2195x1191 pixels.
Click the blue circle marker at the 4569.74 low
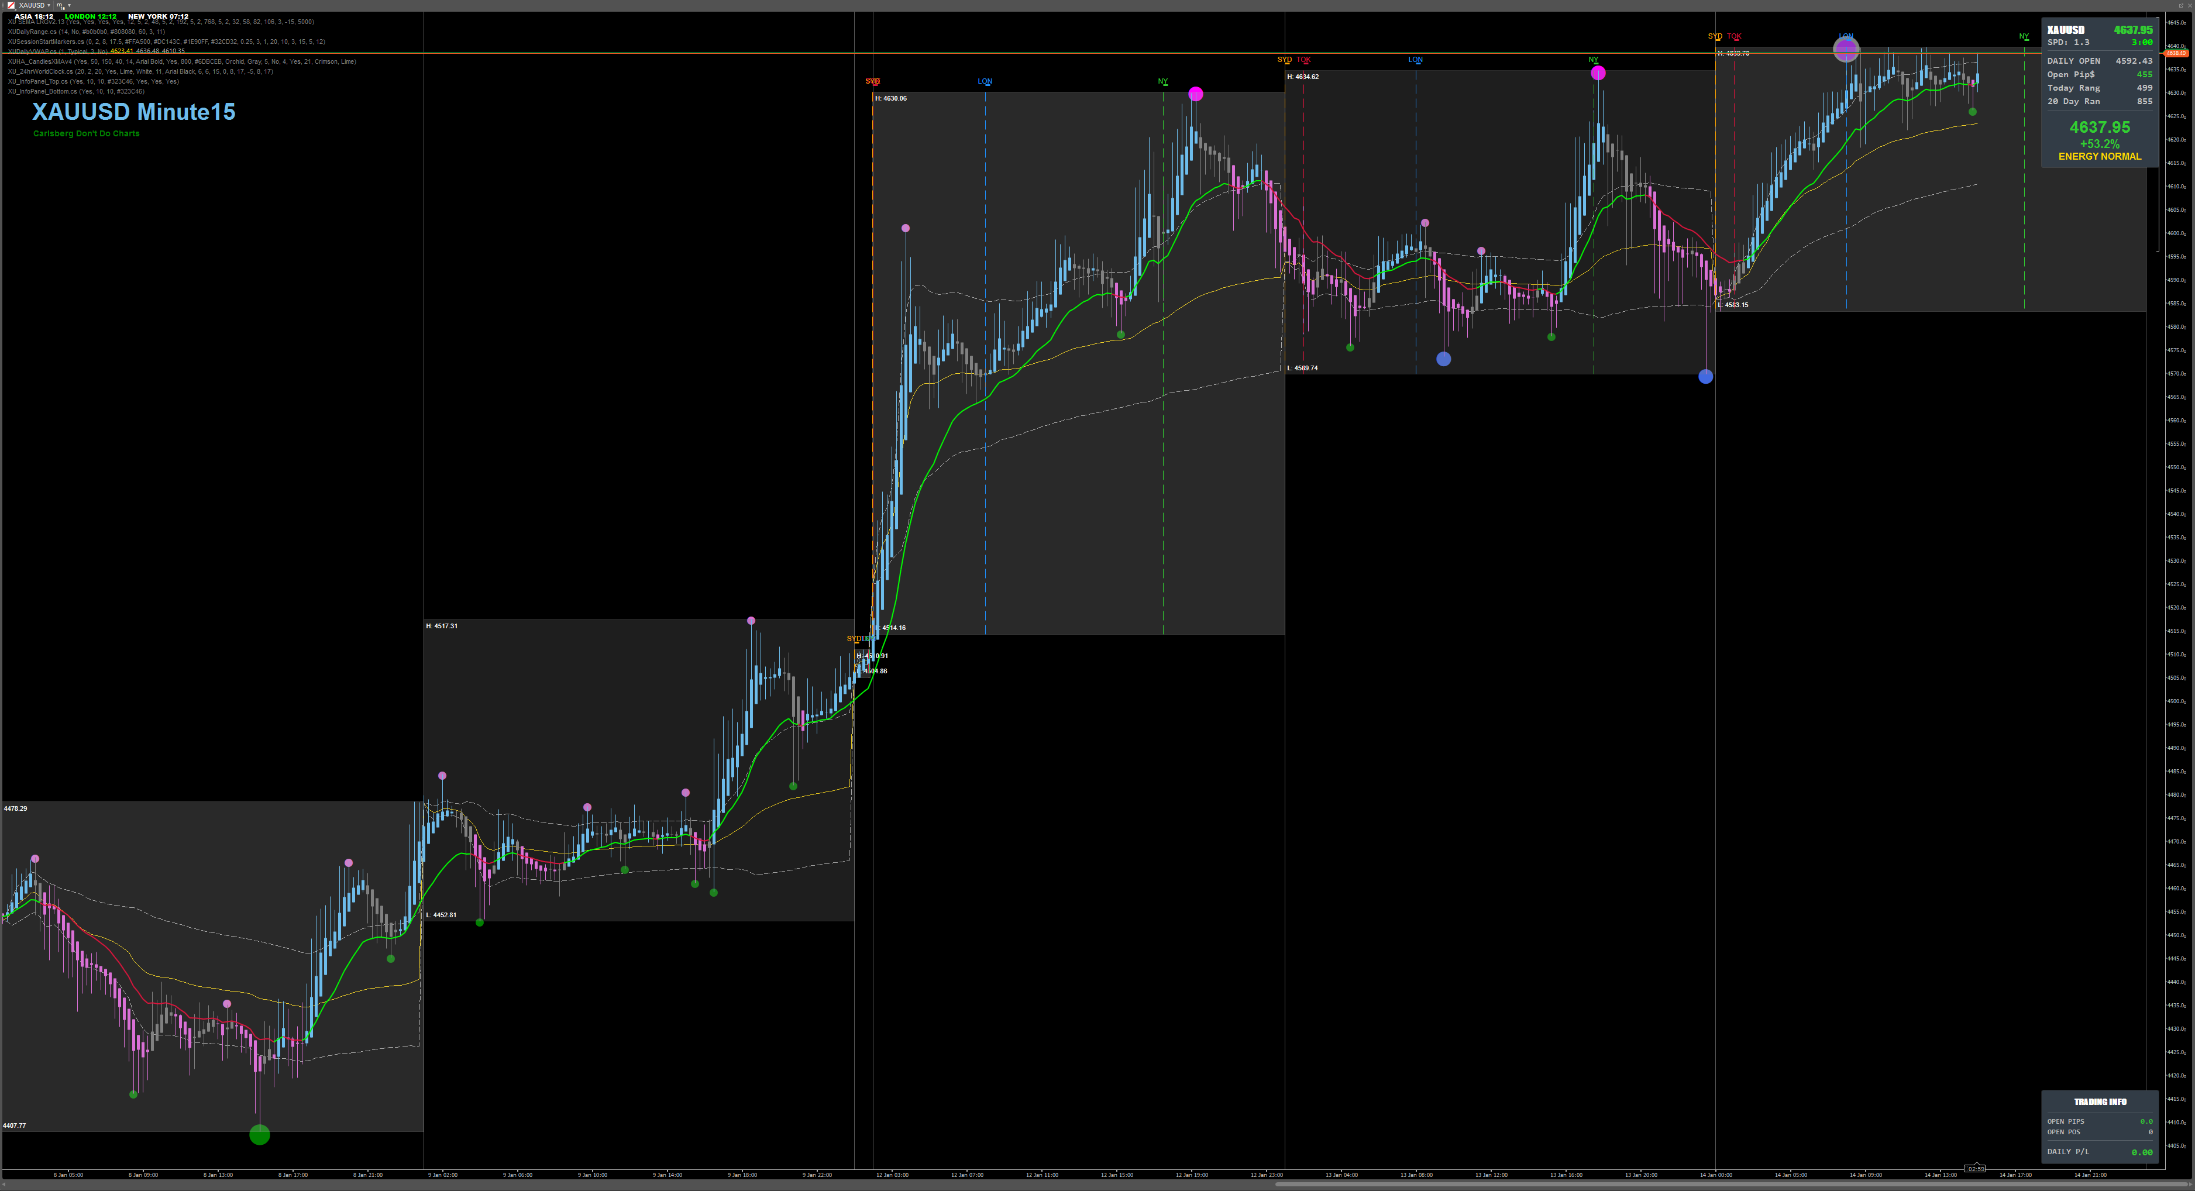pyautogui.click(x=1705, y=377)
